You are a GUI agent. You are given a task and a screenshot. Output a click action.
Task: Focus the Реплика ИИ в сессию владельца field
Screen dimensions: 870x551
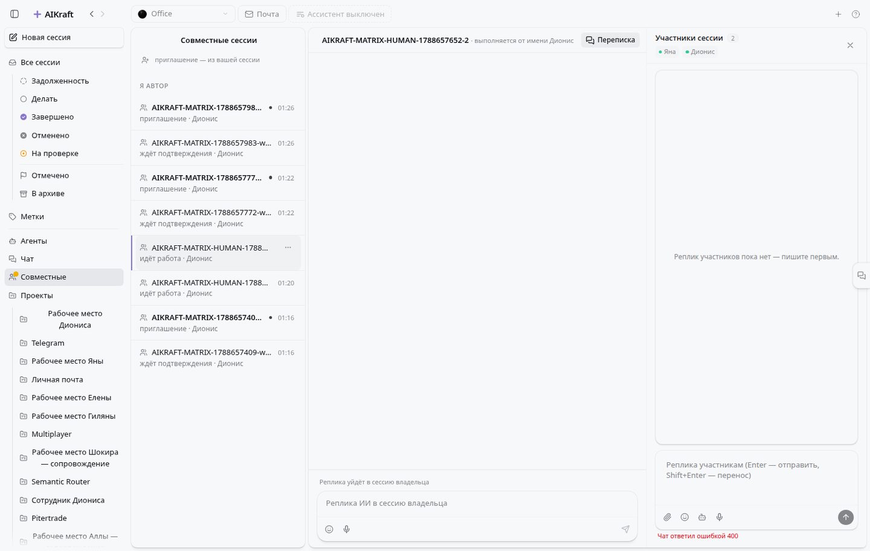pos(477,503)
